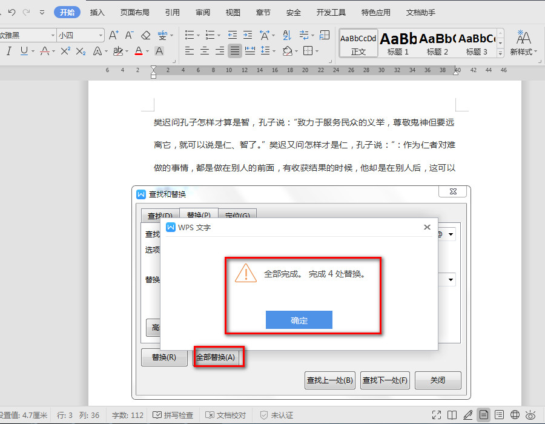This screenshot has height=424, width=545.
Task: Toggle subscript X₂ formatting
Action: click(81, 51)
